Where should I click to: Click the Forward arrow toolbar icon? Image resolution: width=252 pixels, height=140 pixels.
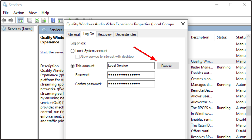11,20
